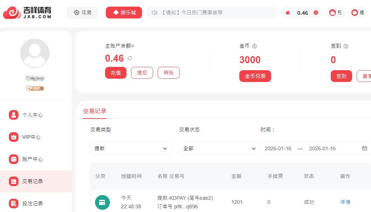This screenshot has width=371, height=212.
Task: Click the start date field 2026-01-16
Action: tap(278, 148)
